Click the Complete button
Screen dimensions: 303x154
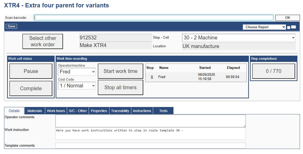[x=31, y=88]
